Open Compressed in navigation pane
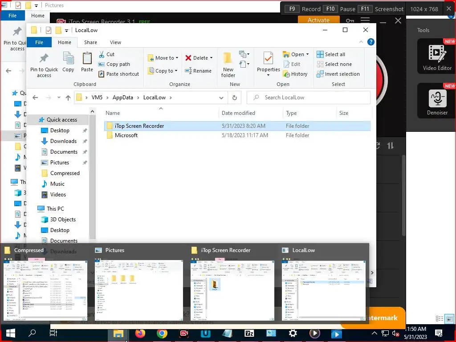 tap(65, 173)
